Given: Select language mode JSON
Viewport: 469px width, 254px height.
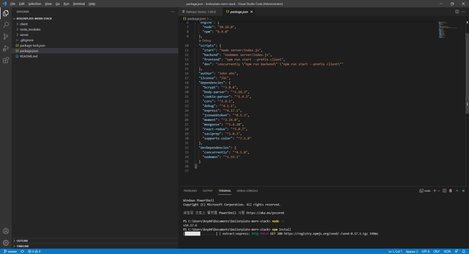Looking at the screenshot, I should 447,252.
